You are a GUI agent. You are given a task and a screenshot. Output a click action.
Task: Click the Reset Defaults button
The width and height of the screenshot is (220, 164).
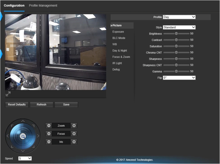pos(17,105)
